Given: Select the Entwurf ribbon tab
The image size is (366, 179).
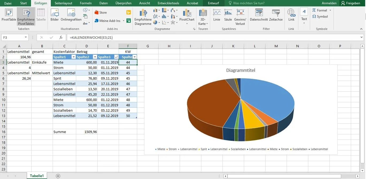Looking at the screenshot, I should (214, 3).
